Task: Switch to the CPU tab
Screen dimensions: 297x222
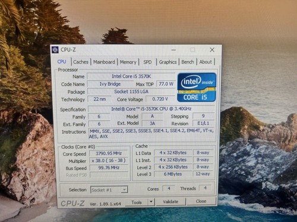Action: click(x=62, y=62)
